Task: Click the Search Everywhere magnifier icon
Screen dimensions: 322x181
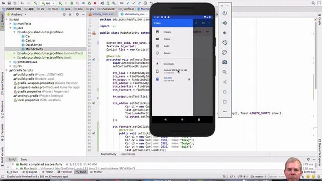Action: [313, 4]
